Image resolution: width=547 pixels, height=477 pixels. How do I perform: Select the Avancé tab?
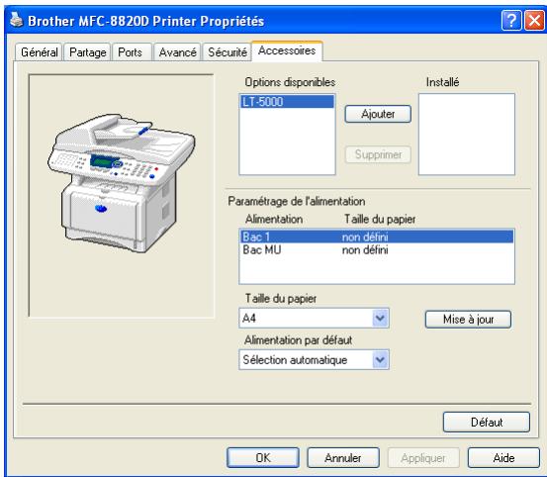pyautogui.click(x=177, y=52)
